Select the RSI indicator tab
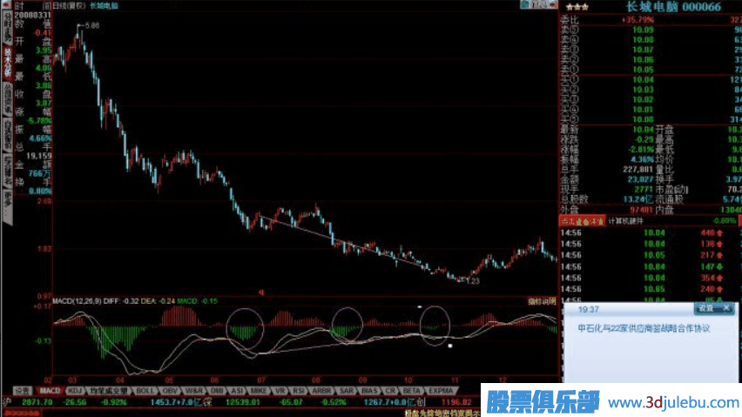 click(x=298, y=391)
